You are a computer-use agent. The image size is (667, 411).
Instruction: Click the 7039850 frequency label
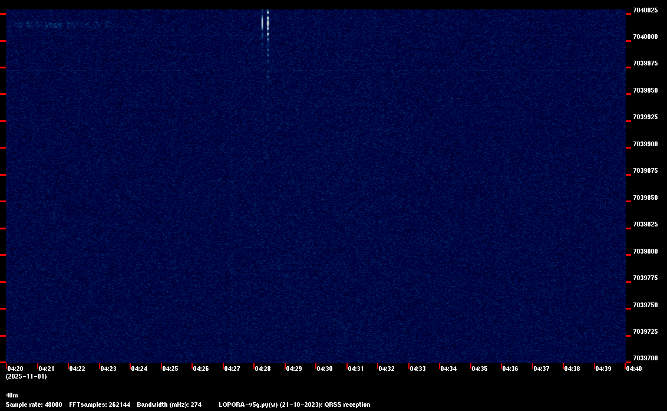click(645, 198)
